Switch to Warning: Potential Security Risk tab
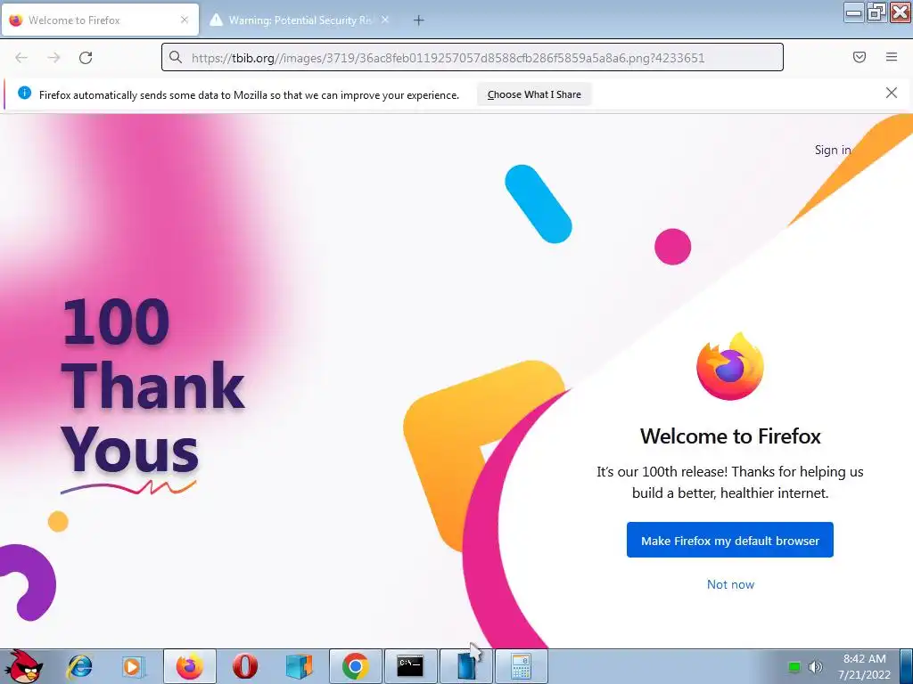The height and width of the screenshot is (684, 913). [x=300, y=20]
